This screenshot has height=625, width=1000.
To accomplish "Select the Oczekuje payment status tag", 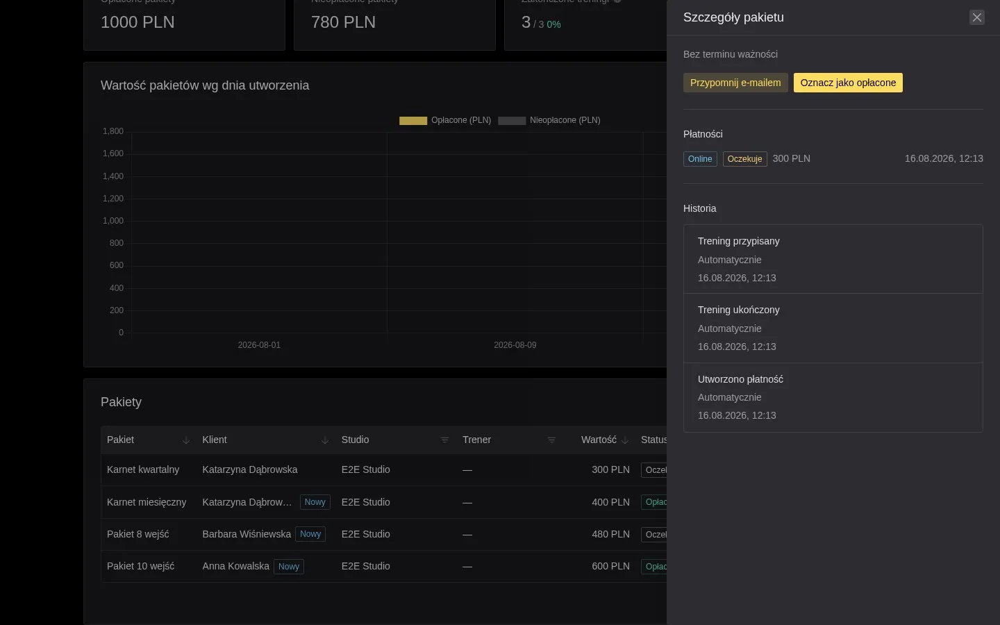I will [x=744, y=159].
